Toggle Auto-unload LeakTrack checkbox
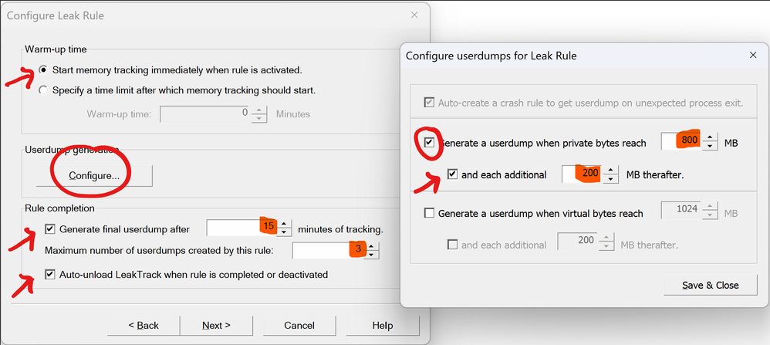This screenshot has width=770, height=345. (x=50, y=274)
